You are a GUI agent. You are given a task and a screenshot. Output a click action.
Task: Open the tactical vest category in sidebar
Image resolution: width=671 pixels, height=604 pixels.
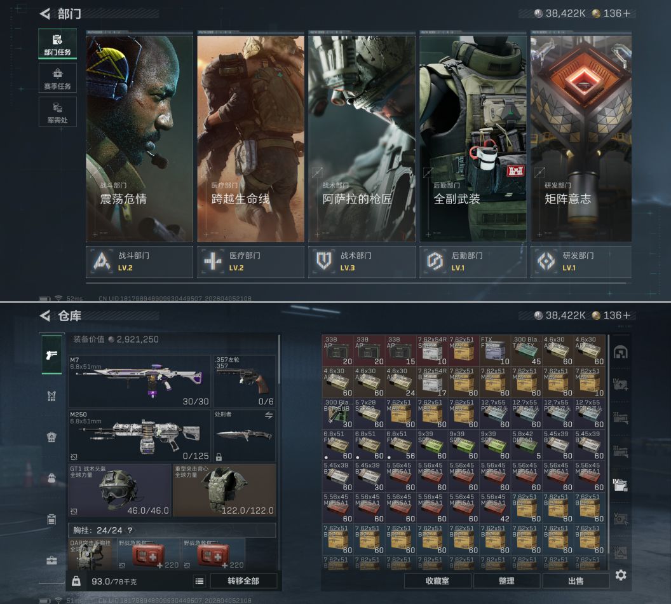tap(51, 395)
